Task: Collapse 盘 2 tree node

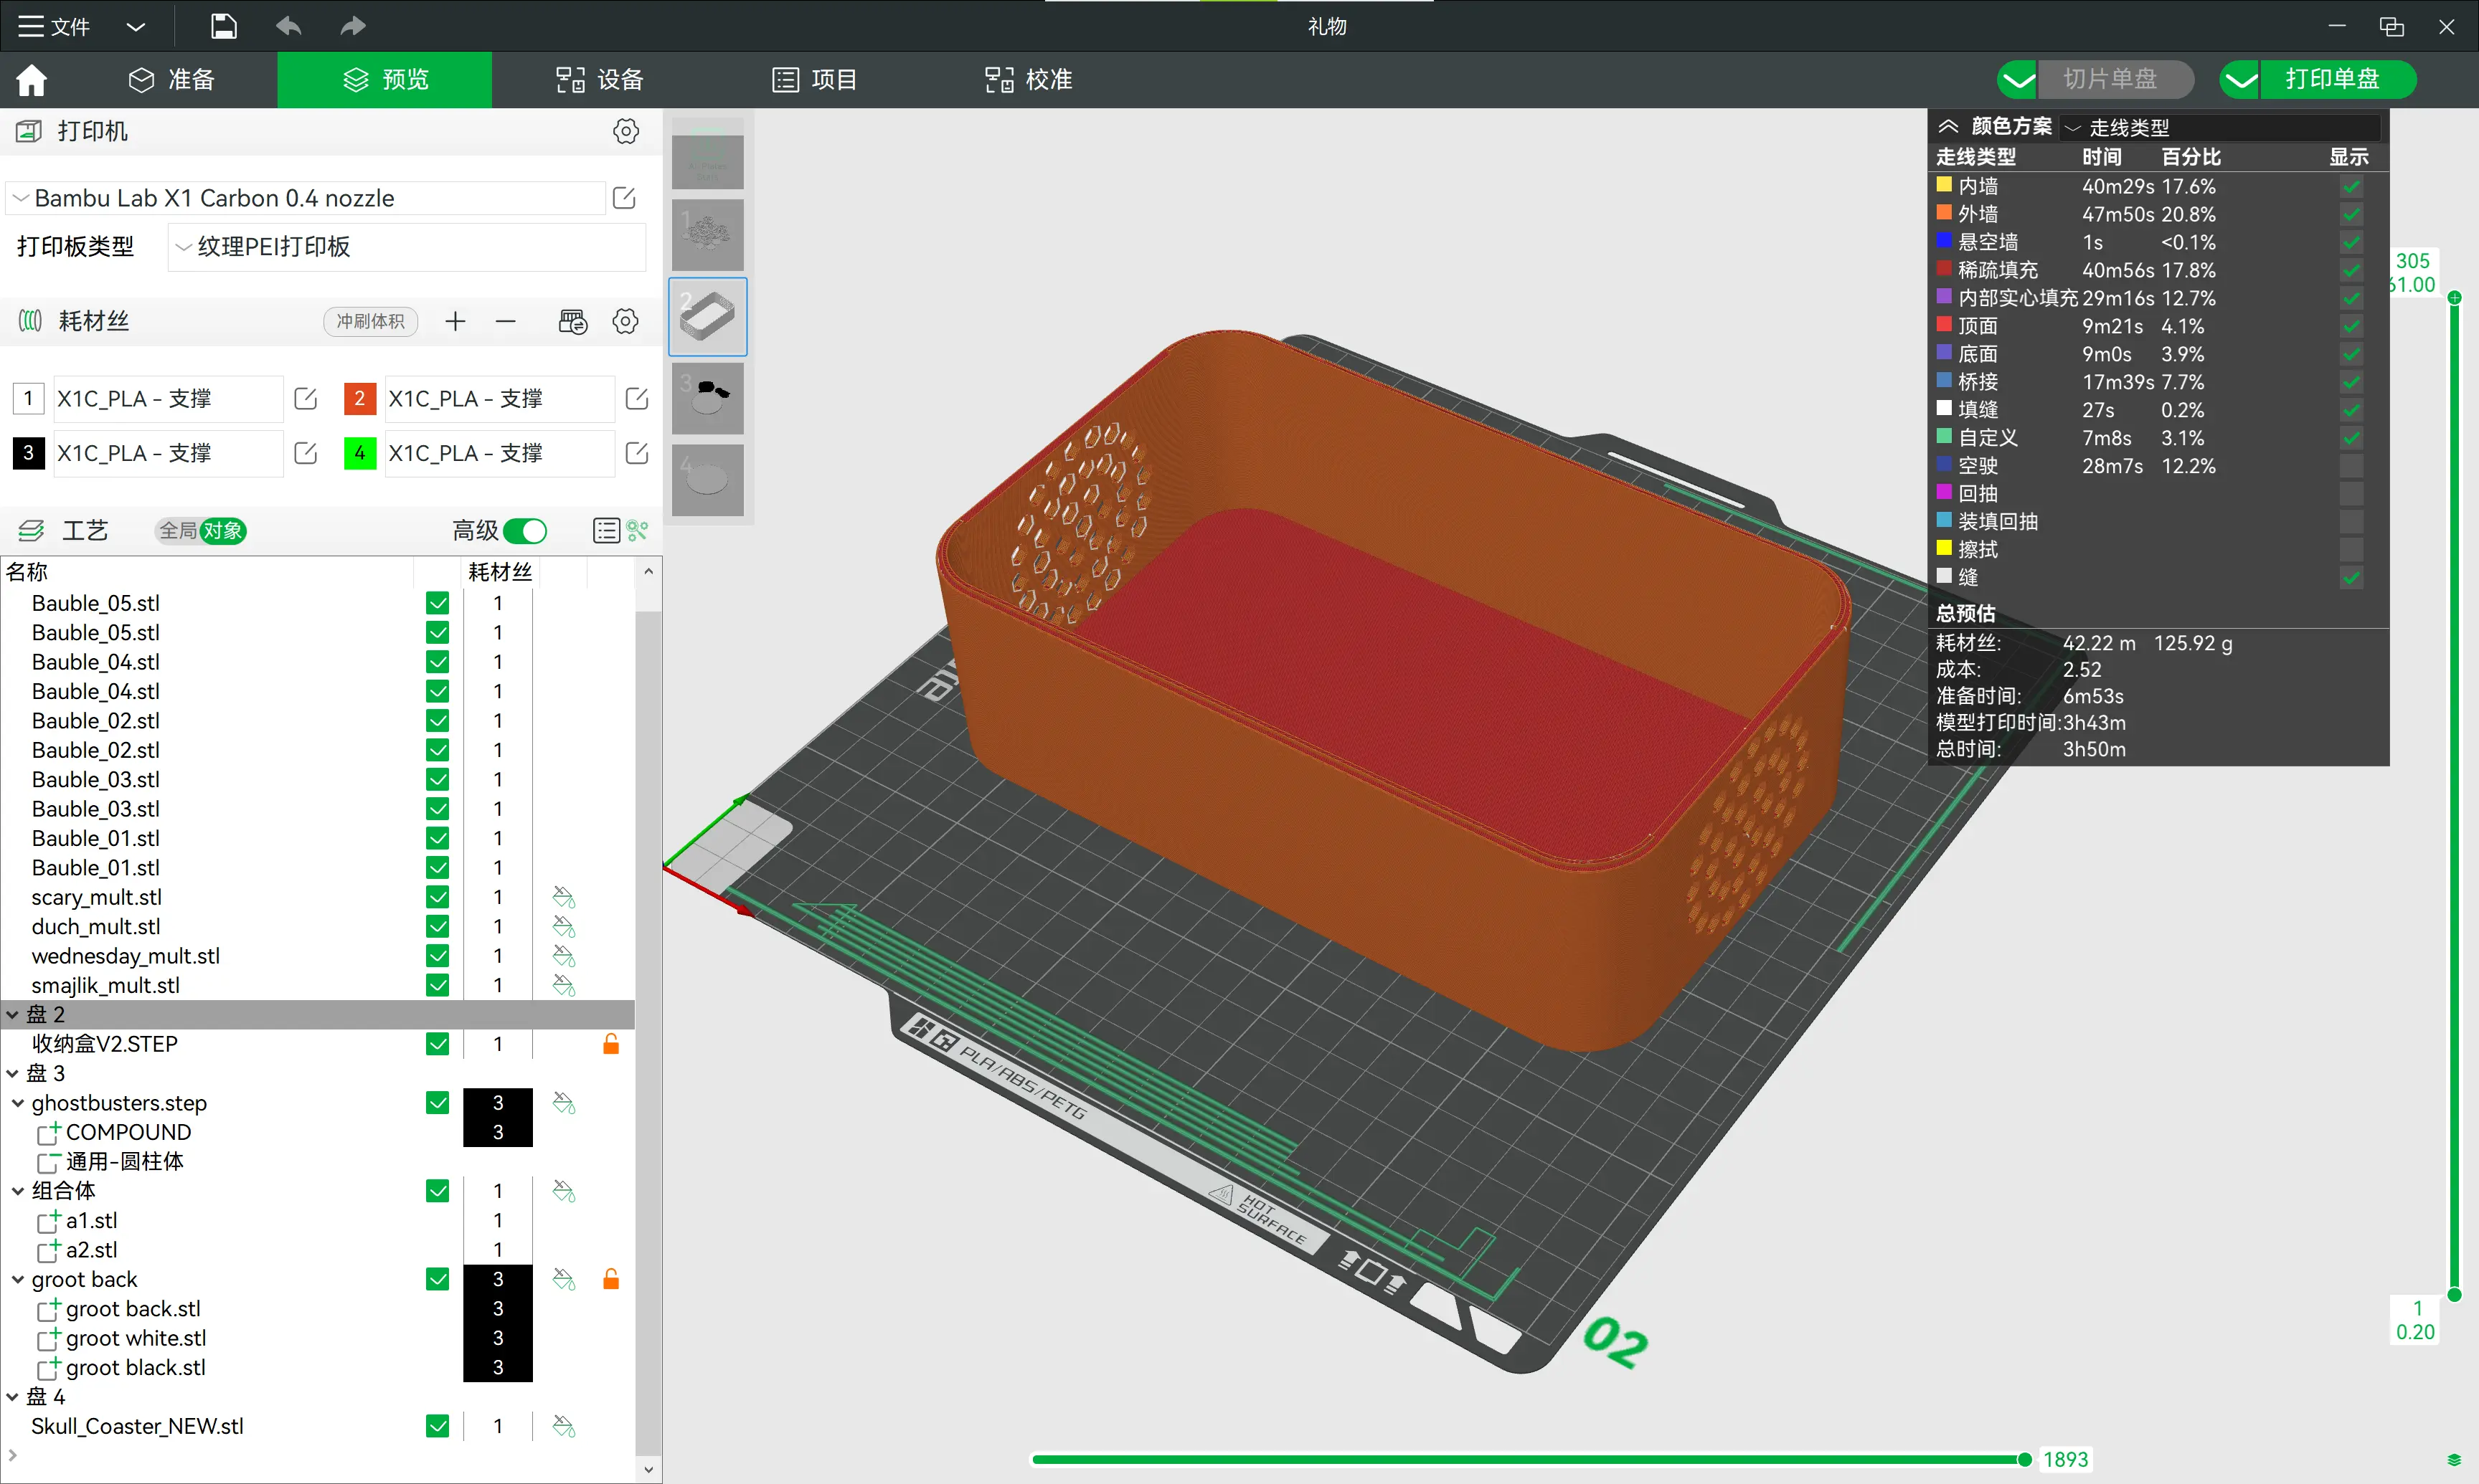Action: 13,1015
